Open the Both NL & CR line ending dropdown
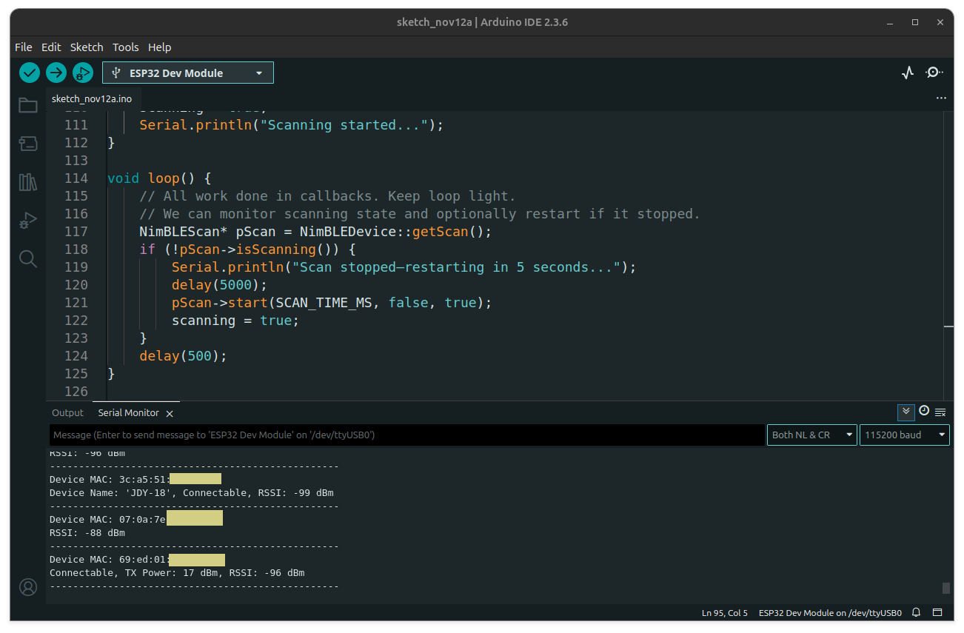The height and width of the screenshot is (633, 964). click(811, 435)
